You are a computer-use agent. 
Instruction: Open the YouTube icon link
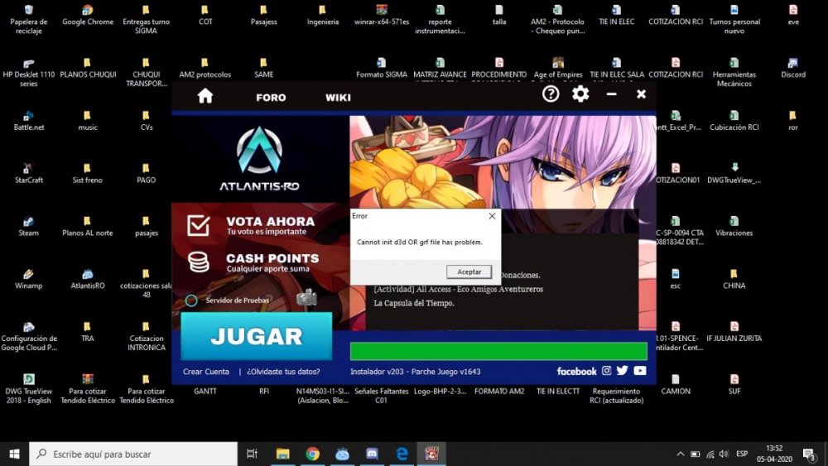639,371
